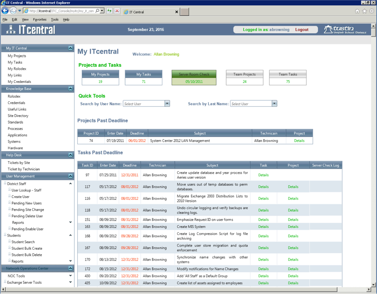Click the Logout link
This screenshot has height=294, width=377.
[x=302, y=30]
